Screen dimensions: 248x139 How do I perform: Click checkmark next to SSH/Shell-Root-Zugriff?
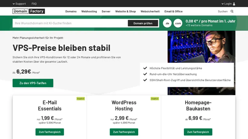pos(145,80)
